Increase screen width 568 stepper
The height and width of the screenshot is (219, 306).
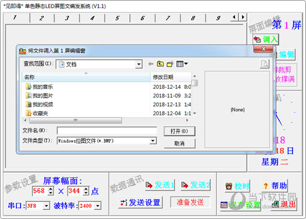(x=51, y=189)
